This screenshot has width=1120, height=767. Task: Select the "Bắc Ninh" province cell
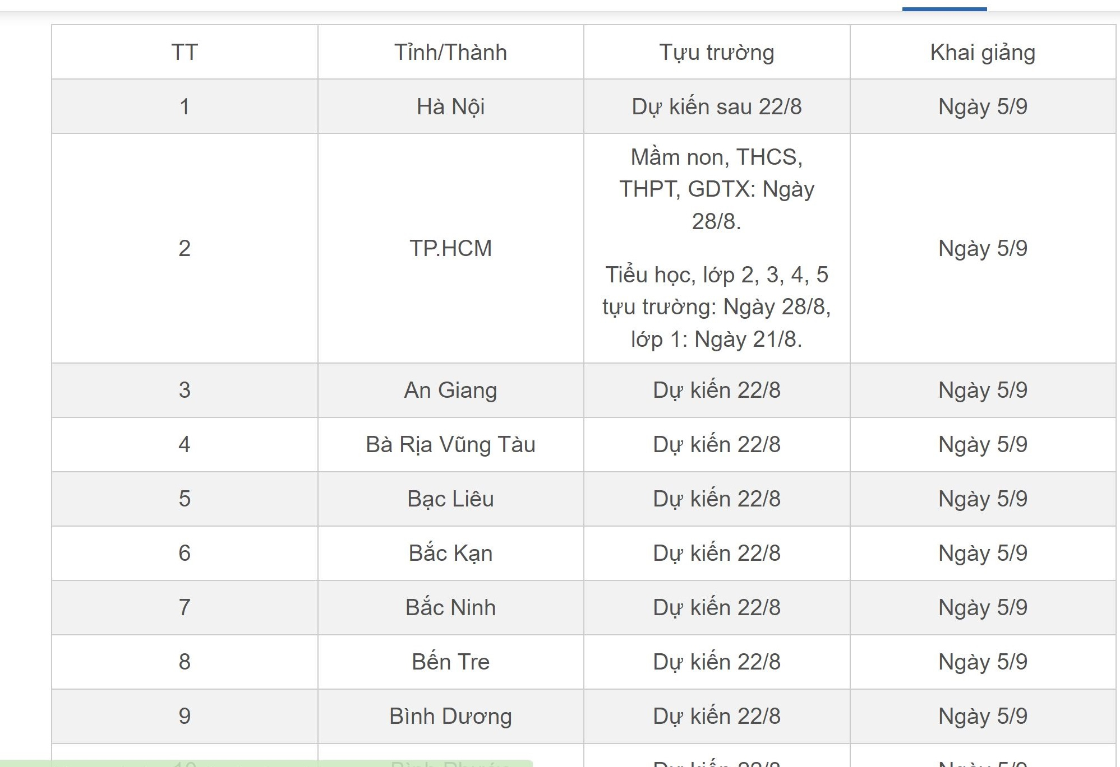coord(450,607)
